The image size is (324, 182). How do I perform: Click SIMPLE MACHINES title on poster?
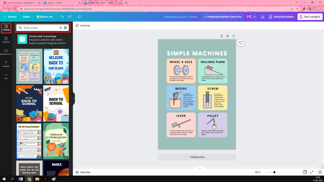coord(197,53)
